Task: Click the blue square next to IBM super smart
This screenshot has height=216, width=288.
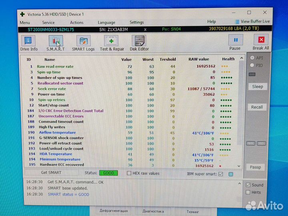Action: coord(231,174)
